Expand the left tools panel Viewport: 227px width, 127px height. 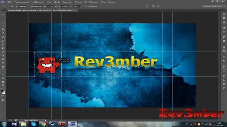point(1,10)
